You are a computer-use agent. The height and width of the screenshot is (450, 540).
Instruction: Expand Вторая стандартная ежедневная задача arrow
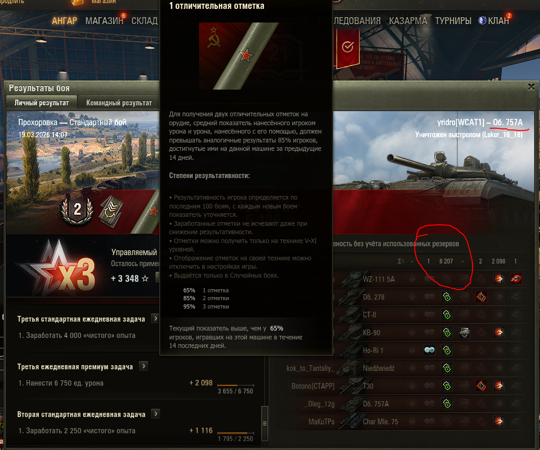coord(156,414)
